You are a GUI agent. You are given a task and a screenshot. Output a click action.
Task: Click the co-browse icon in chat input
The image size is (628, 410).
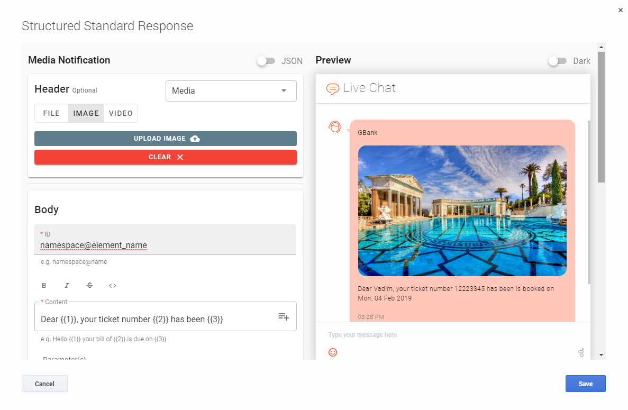(581, 352)
